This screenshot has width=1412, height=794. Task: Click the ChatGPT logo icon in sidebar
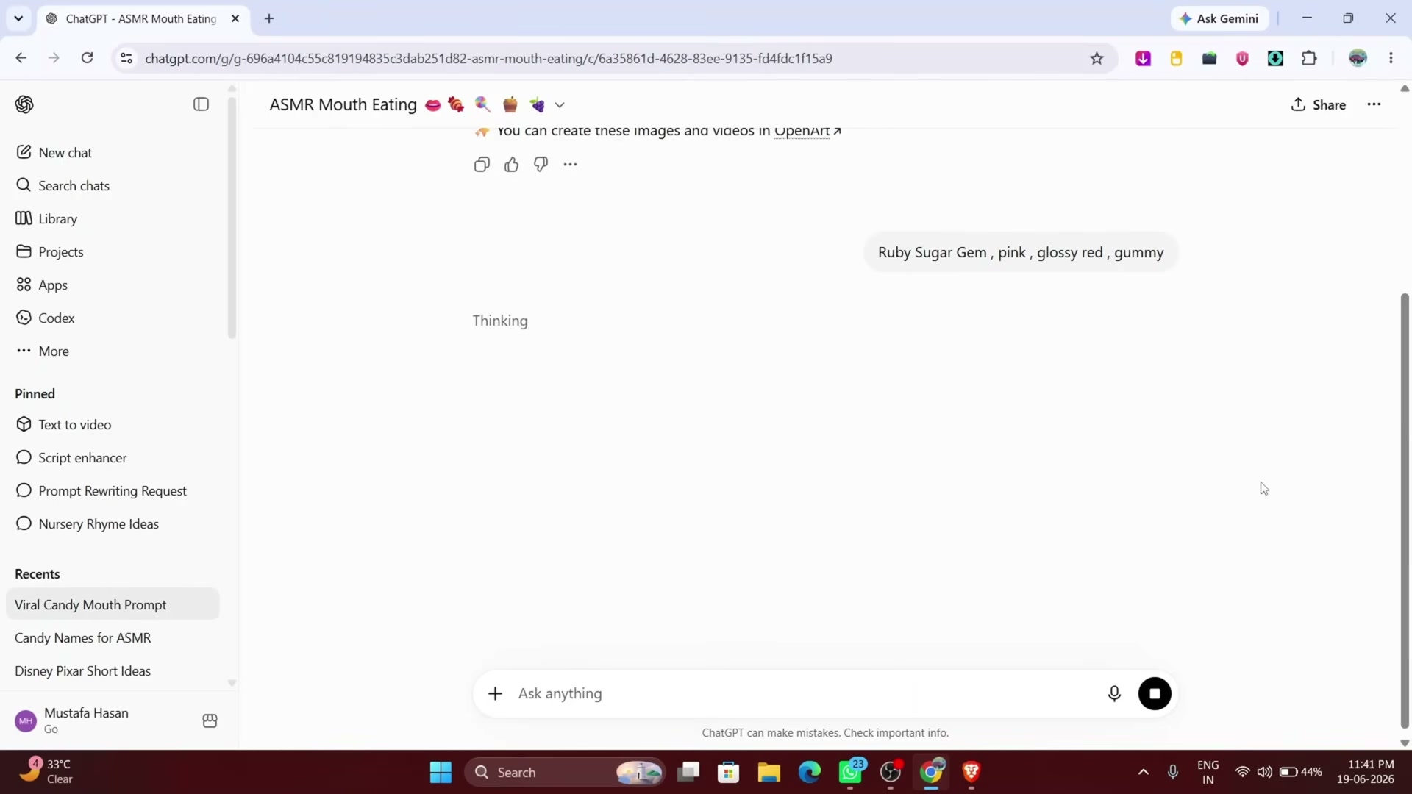click(x=24, y=104)
